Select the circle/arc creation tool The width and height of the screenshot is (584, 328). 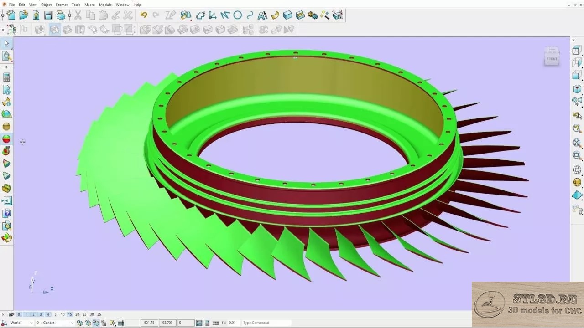pos(237,15)
